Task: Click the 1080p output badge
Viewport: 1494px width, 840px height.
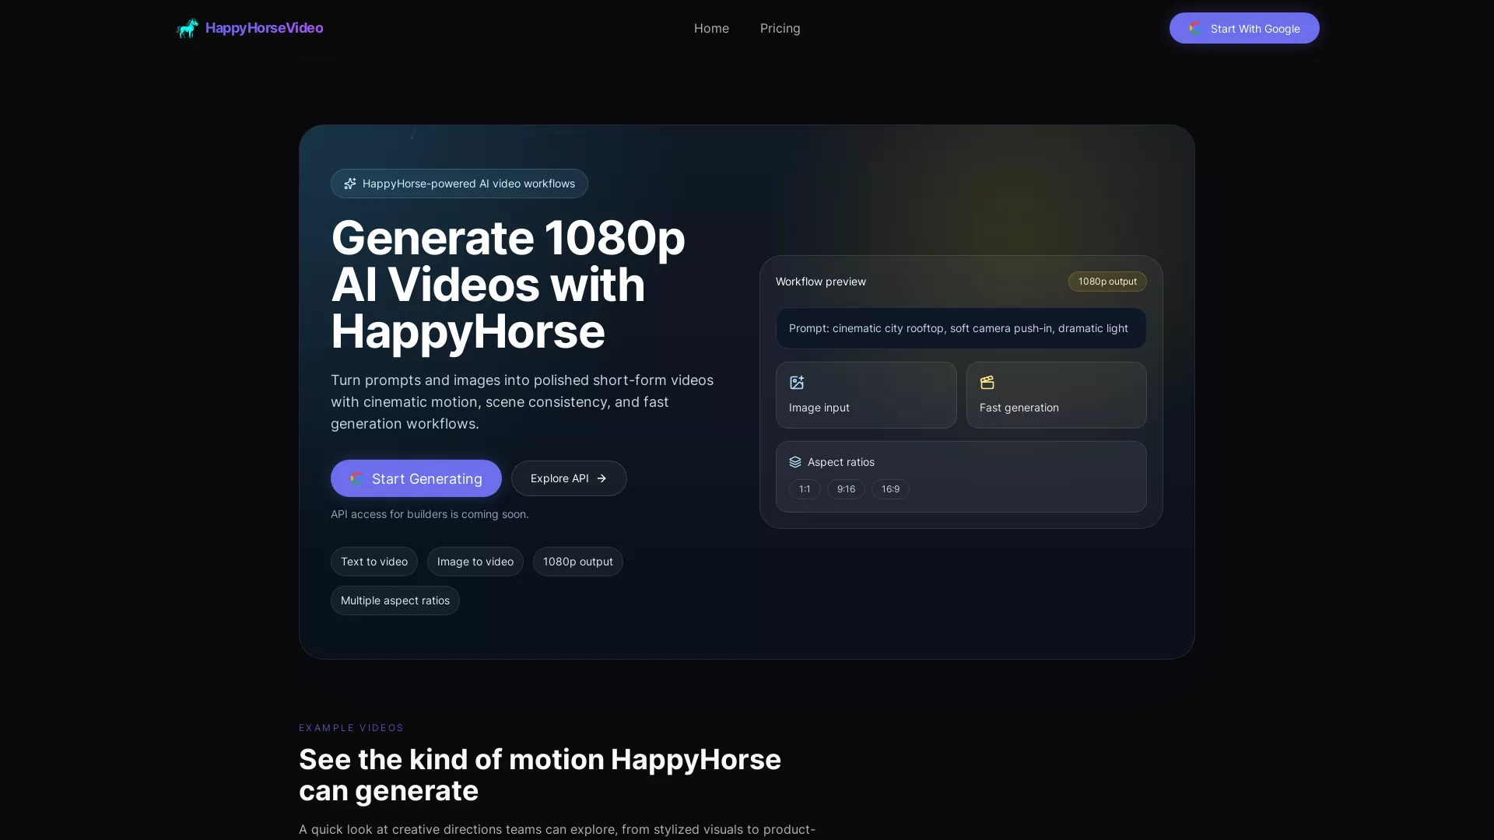Action: pos(1106,281)
